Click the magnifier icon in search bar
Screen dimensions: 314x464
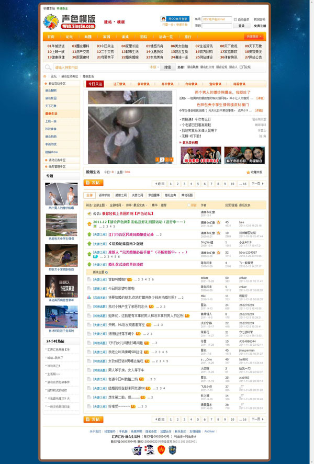point(48,67)
